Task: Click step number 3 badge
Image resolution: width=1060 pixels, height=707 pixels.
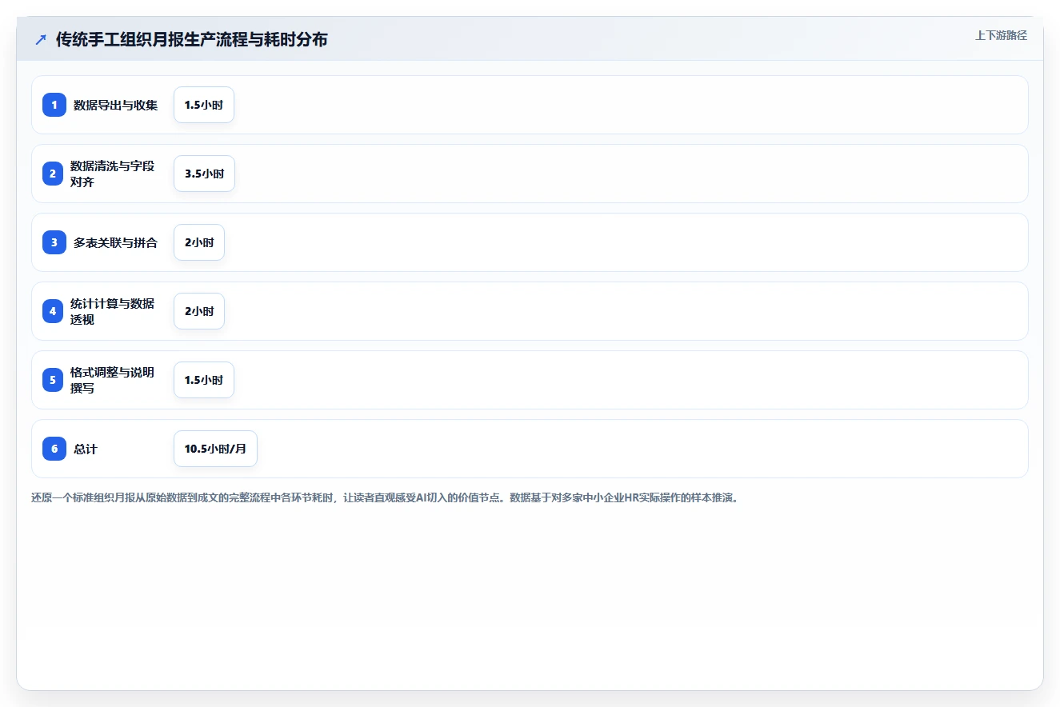Action: (x=54, y=242)
